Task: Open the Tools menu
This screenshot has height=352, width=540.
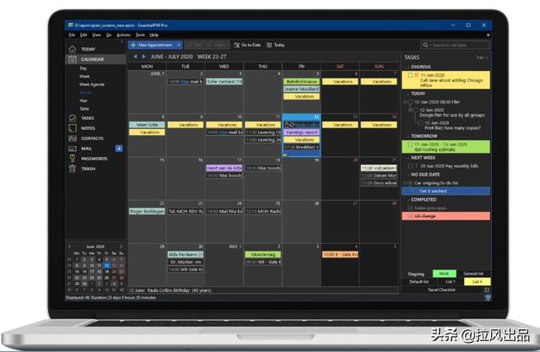Action: click(140, 35)
